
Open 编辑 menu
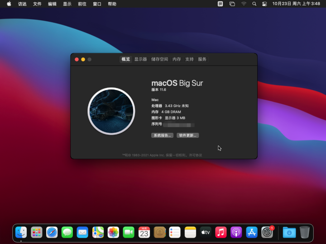click(x=52, y=4)
